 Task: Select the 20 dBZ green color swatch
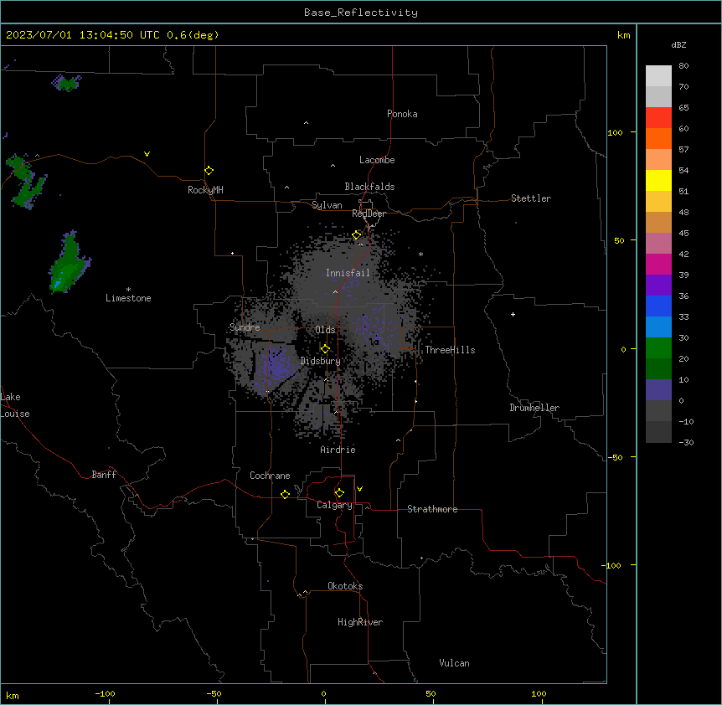658,348
